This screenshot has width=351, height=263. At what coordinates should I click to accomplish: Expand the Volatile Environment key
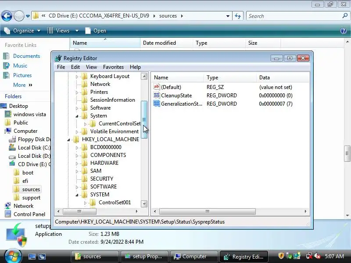coord(77,132)
